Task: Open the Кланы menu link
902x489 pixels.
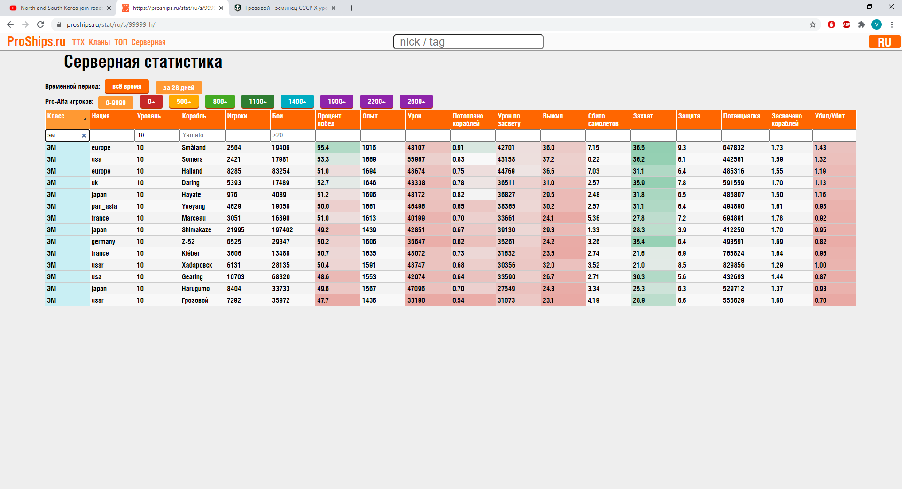Action: coord(99,42)
